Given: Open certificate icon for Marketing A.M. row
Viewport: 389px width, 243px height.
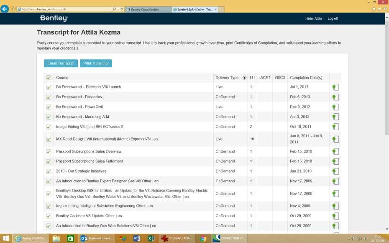Looking at the screenshot, I should [335, 117].
